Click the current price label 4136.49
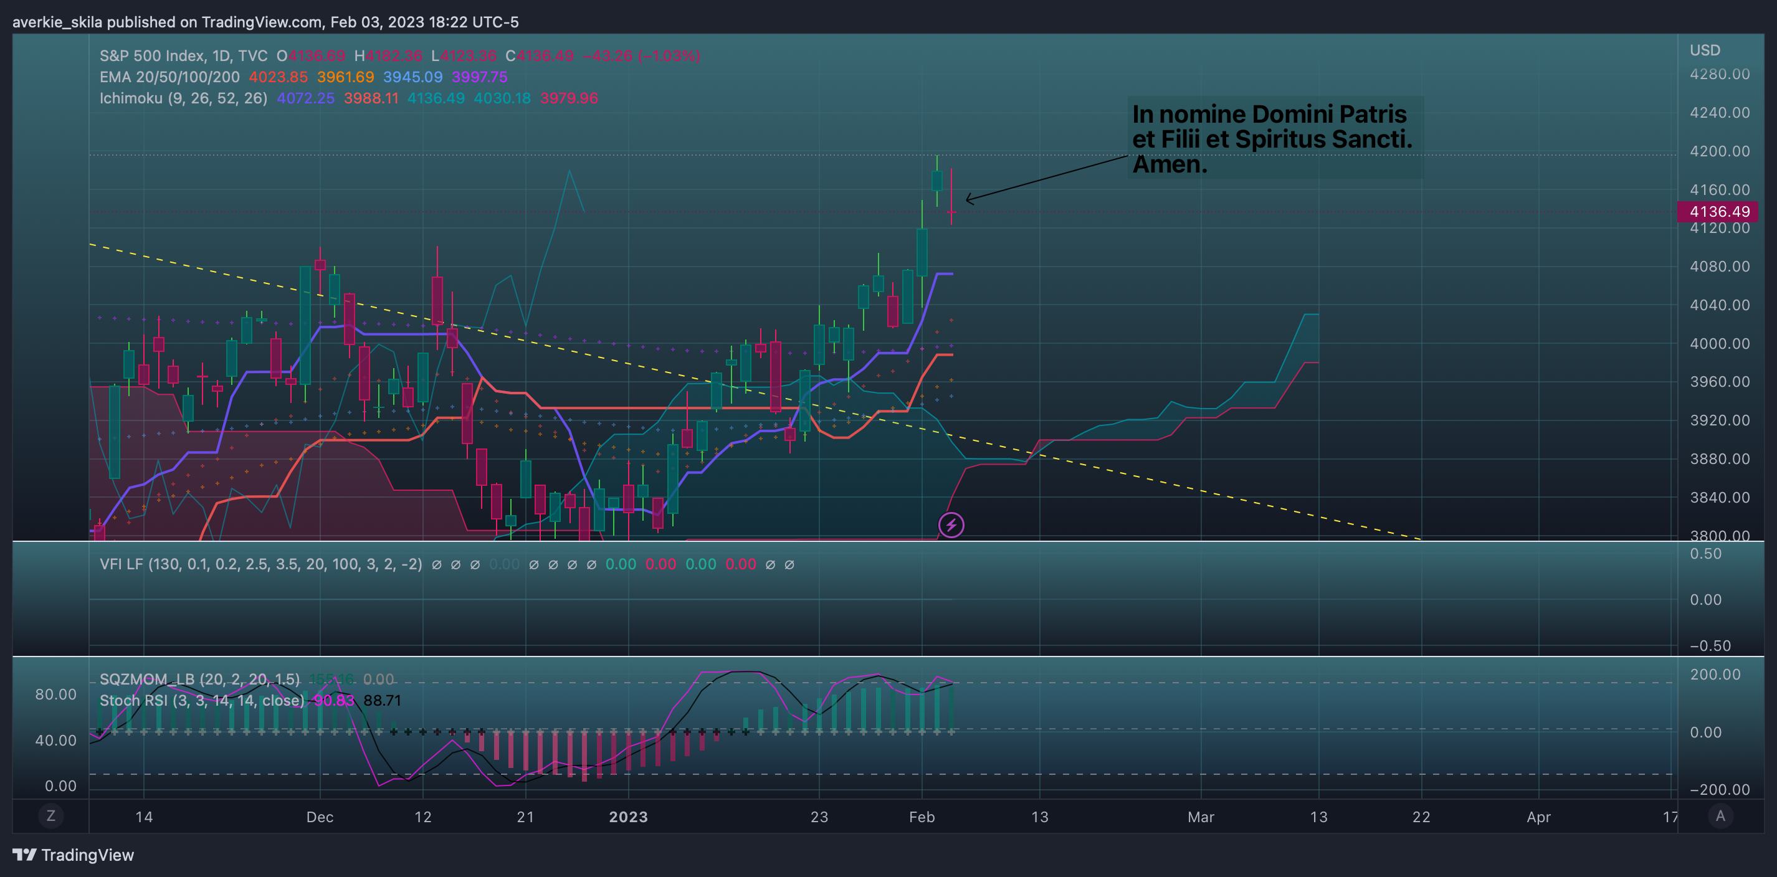 [x=1718, y=212]
